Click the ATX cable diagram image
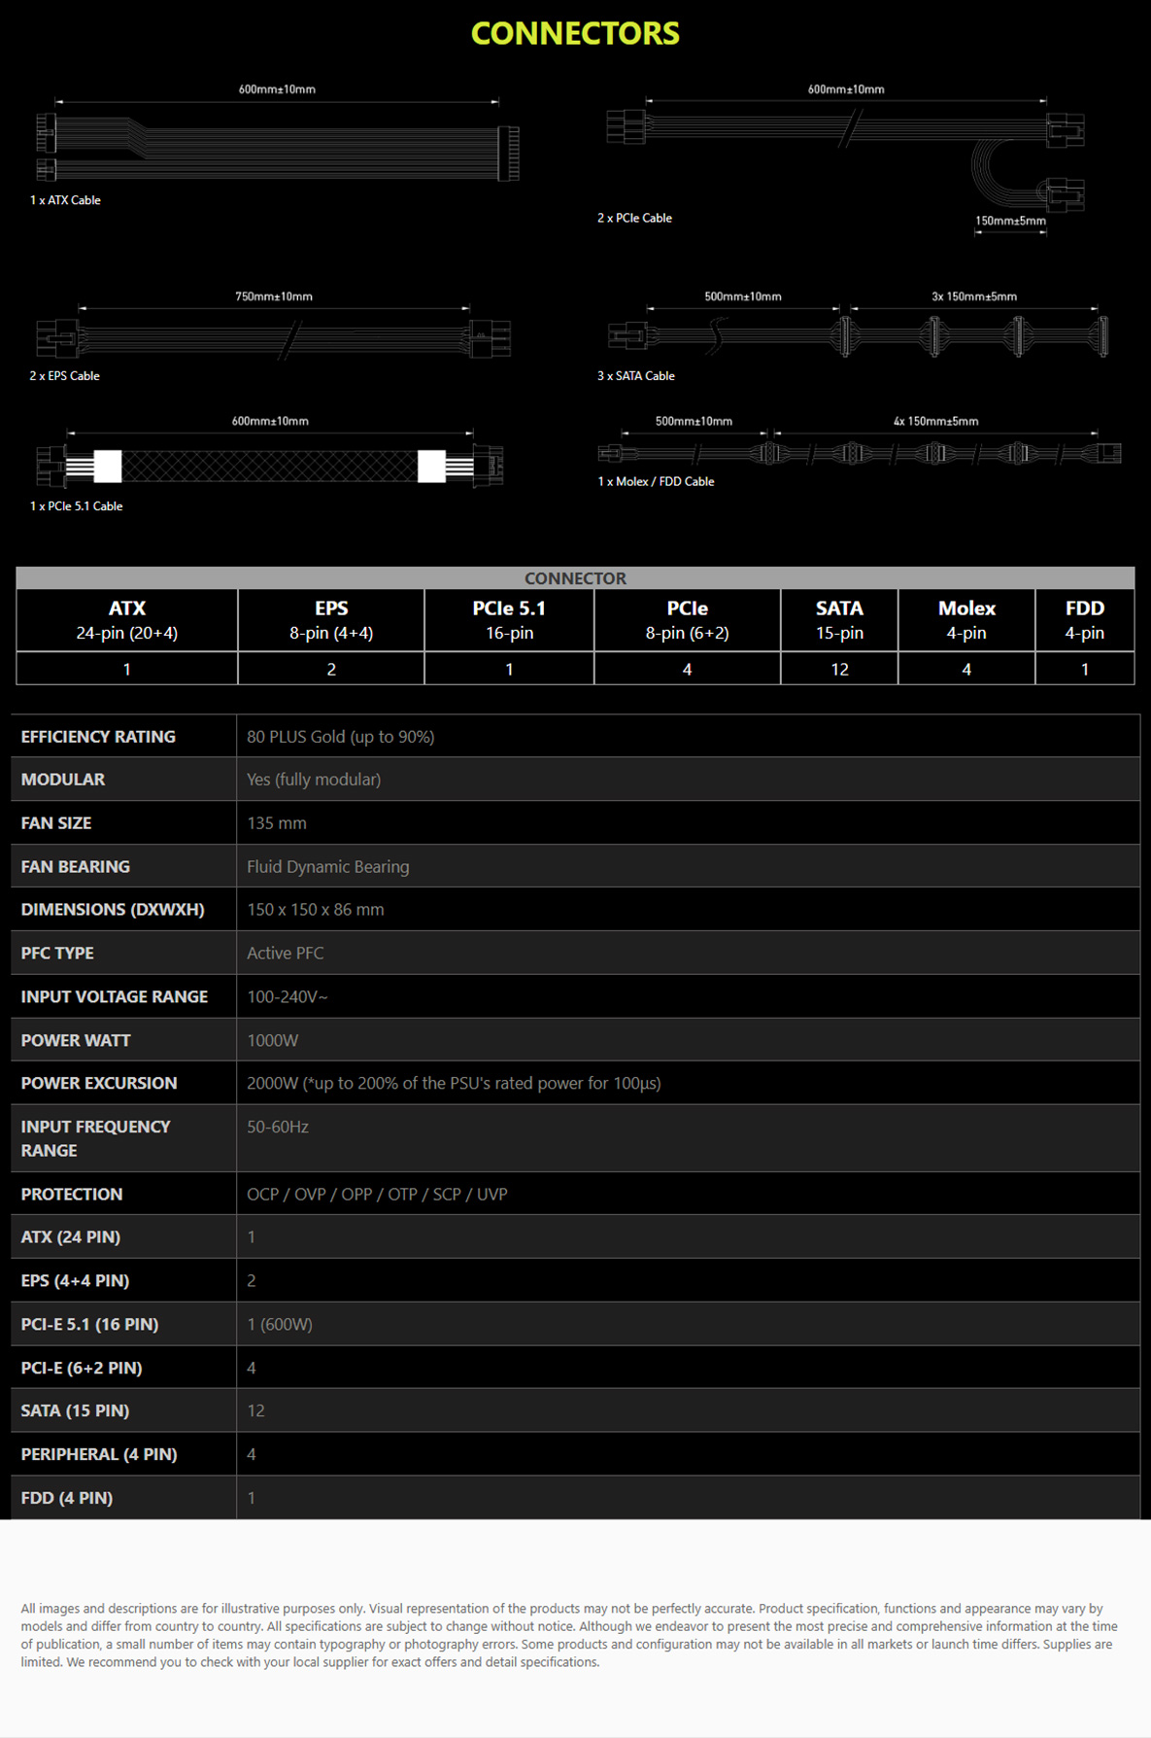Image resolution: width=1151 pixels, height=1738 pixels. [x=277, y=146]
